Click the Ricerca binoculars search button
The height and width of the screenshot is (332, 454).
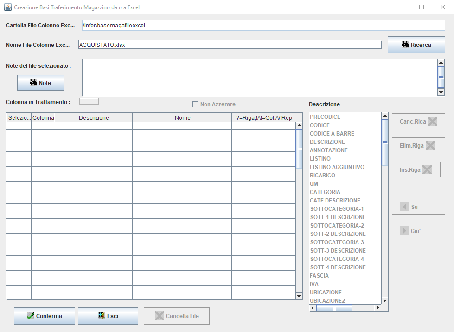(416, 45)
